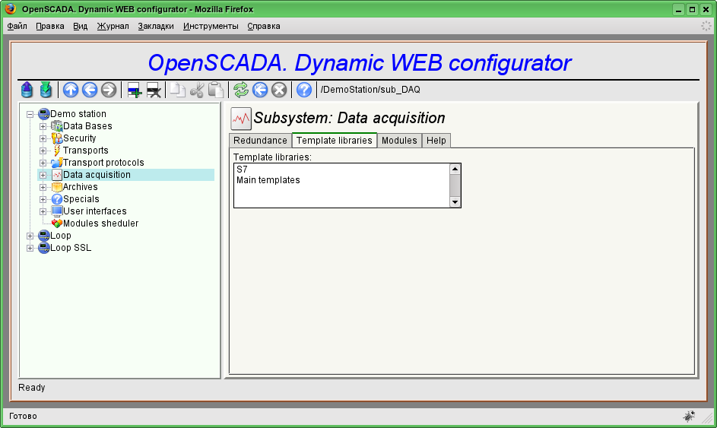This screenshot has height=428, width=717.
Task: Click the Load from database icon
Action: point(27,90)
